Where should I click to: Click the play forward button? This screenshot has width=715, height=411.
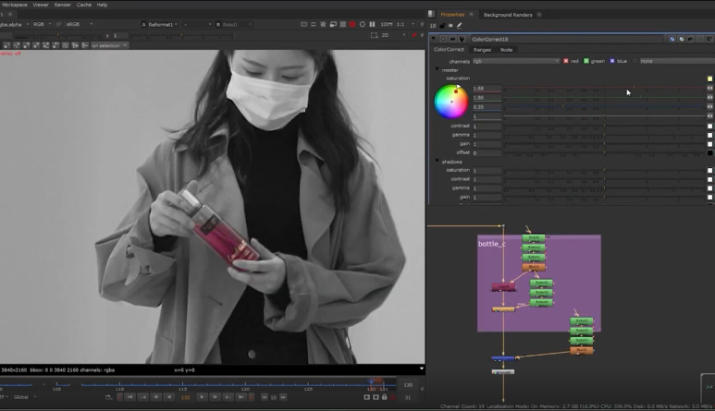[202, 397]
